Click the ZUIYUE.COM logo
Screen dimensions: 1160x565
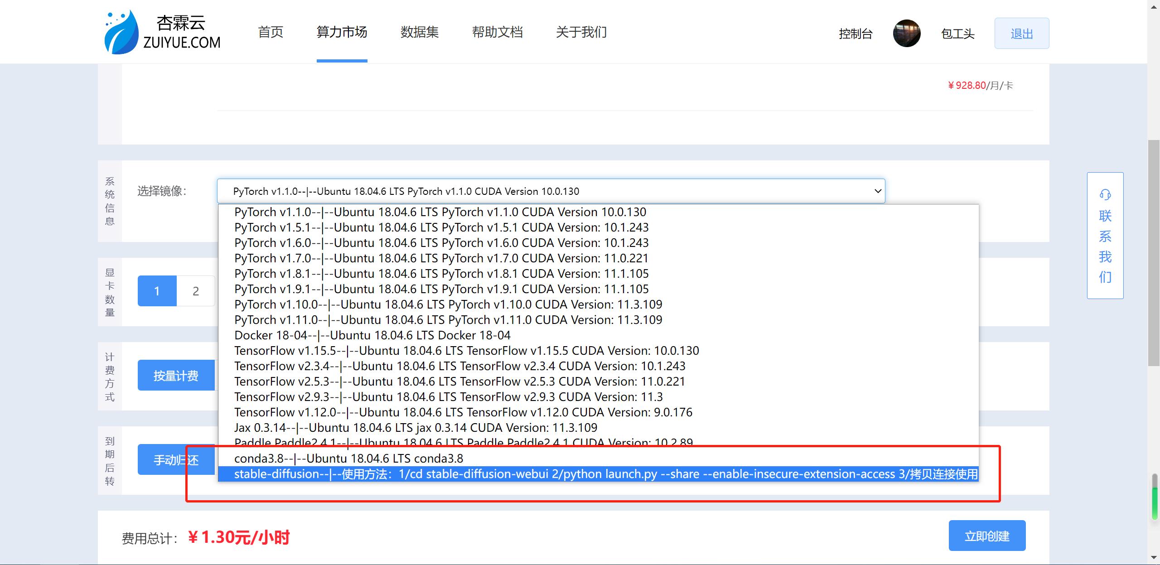(162, 32)
